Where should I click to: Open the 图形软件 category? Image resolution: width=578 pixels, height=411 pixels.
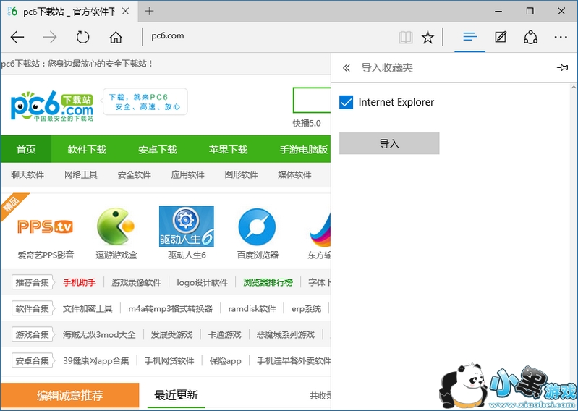[241, 174]
